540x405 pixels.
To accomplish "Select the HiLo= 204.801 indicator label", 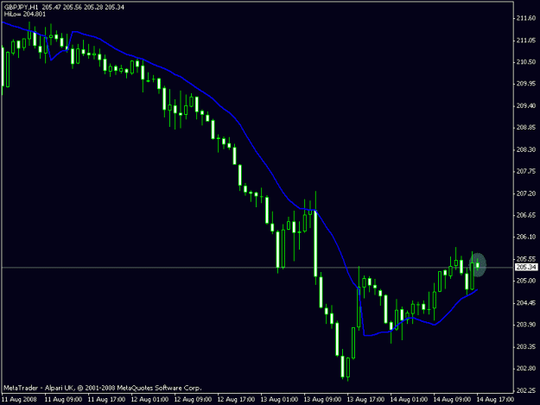I will click(x=25, y=15).
